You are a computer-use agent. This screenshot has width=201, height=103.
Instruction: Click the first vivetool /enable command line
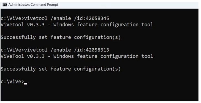coord(55,18)
